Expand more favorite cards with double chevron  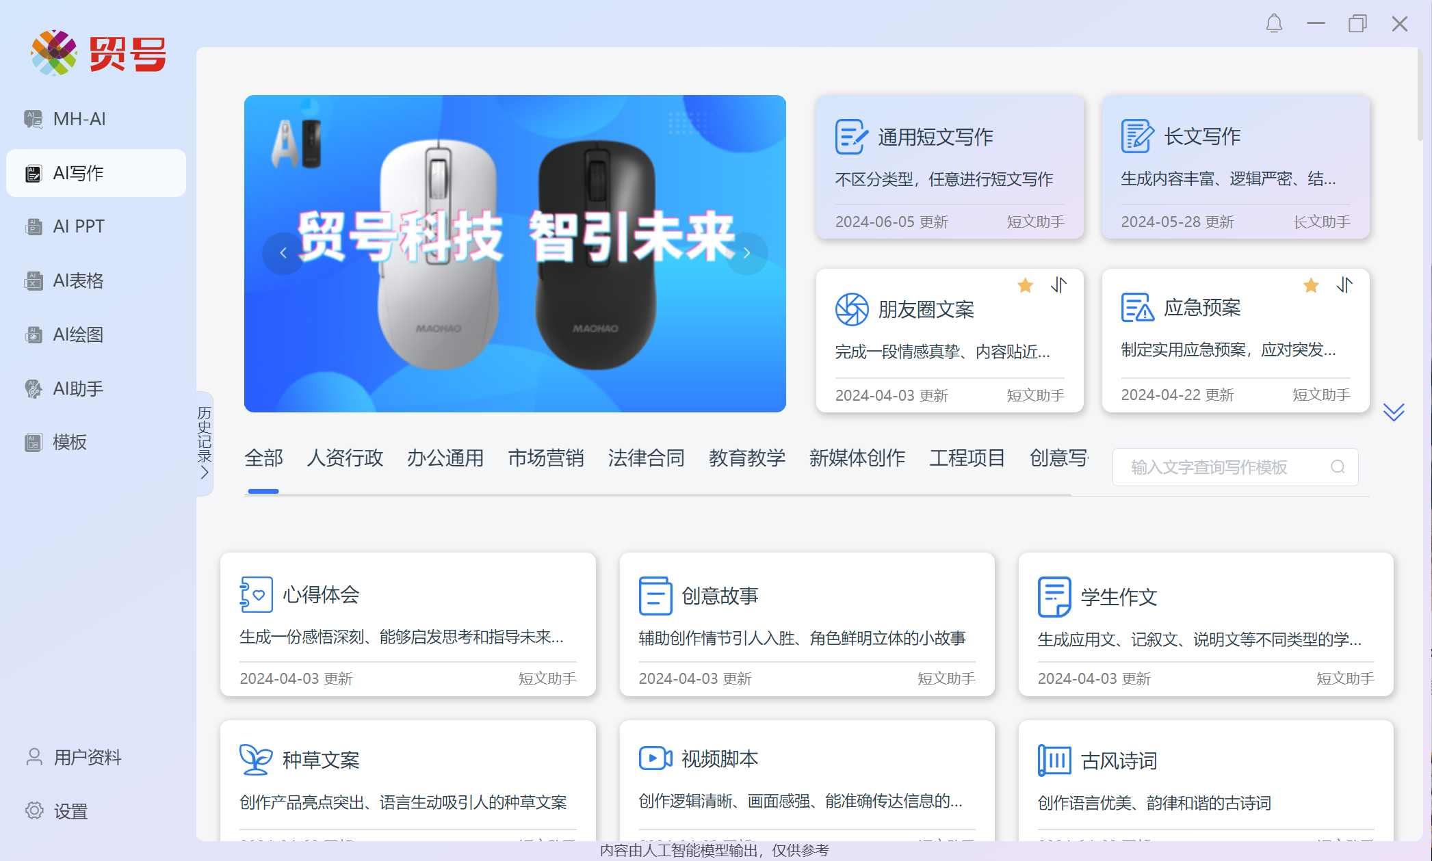(x=1394, y=412)
